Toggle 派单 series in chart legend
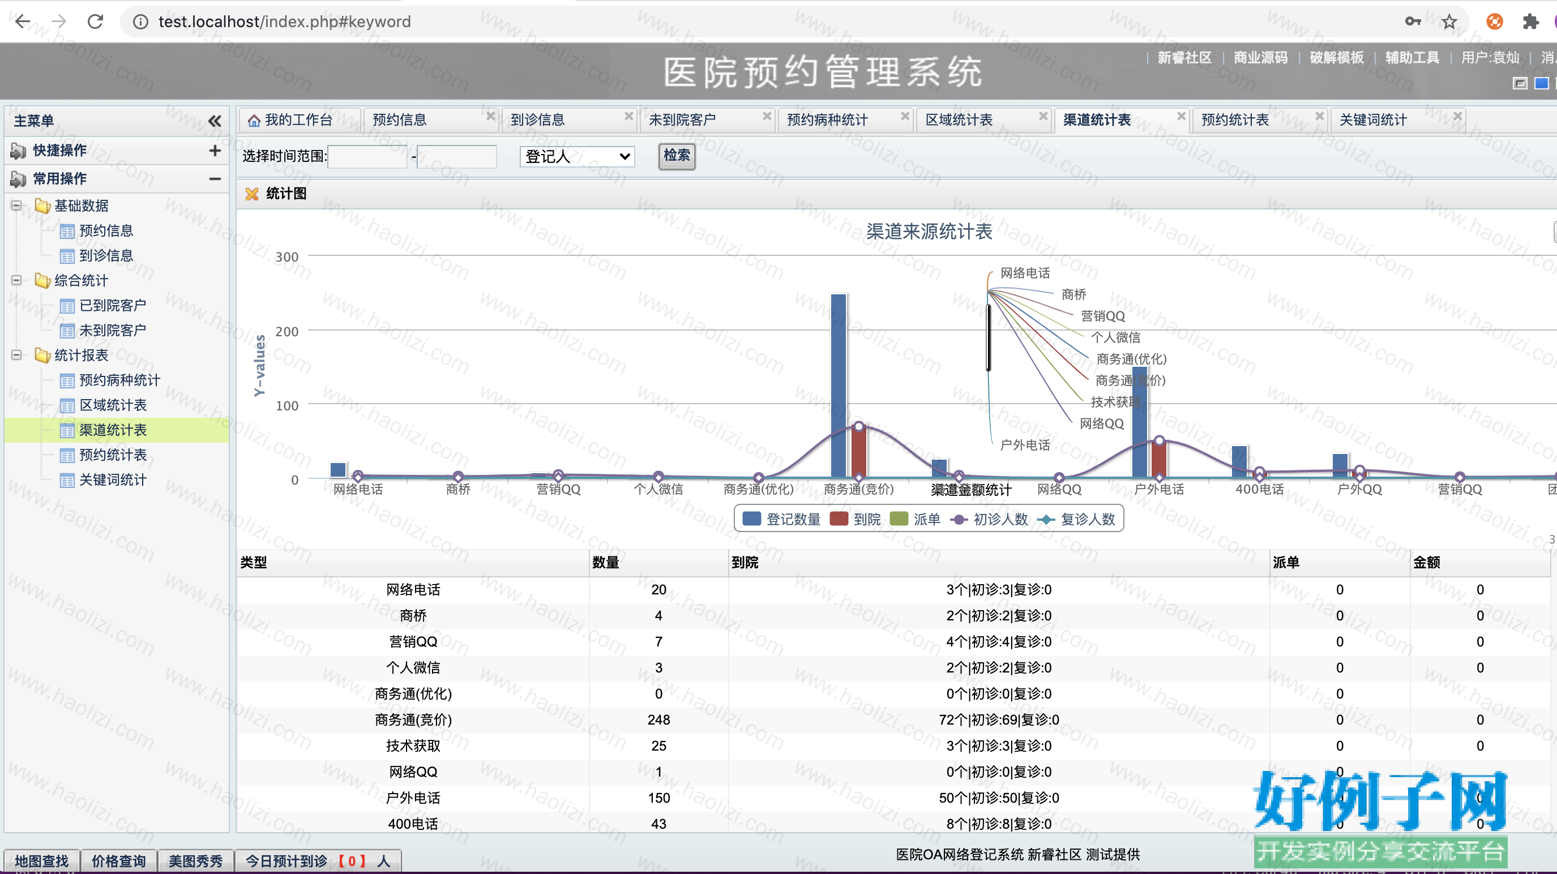The width and height of the screenshot is (1557, 874). point(915,519)
